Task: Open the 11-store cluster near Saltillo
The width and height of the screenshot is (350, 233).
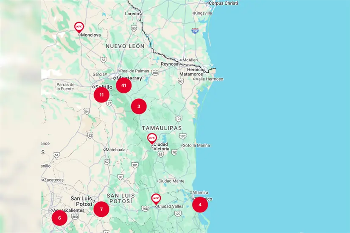Action: pyautogui.click(x=101, y=95)
